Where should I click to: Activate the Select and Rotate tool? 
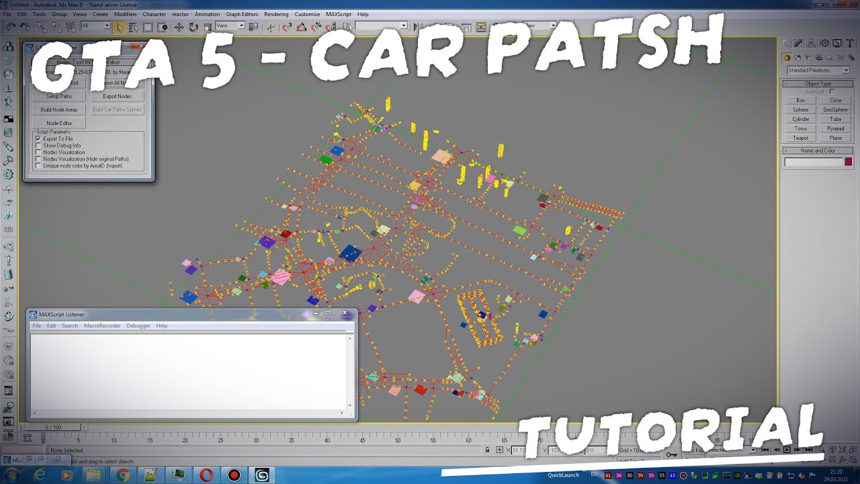(193, 27)
